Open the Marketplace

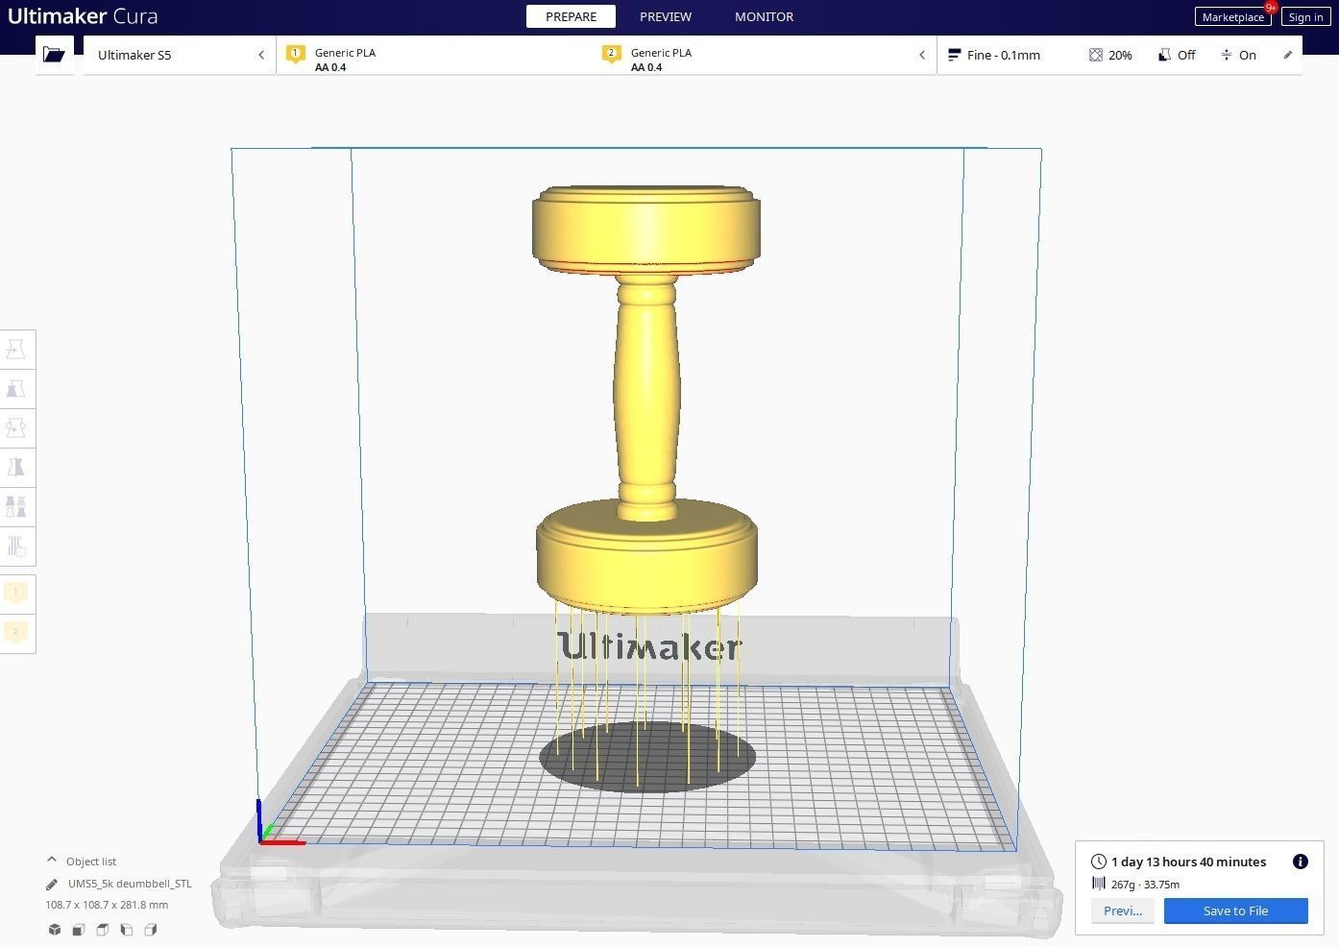1233,16
